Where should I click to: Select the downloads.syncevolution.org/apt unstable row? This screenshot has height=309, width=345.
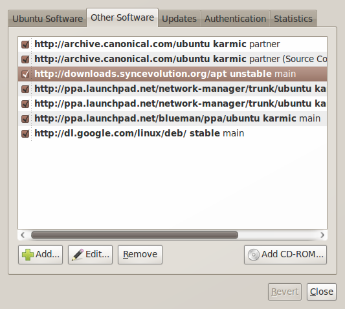[x=172, y=74]
